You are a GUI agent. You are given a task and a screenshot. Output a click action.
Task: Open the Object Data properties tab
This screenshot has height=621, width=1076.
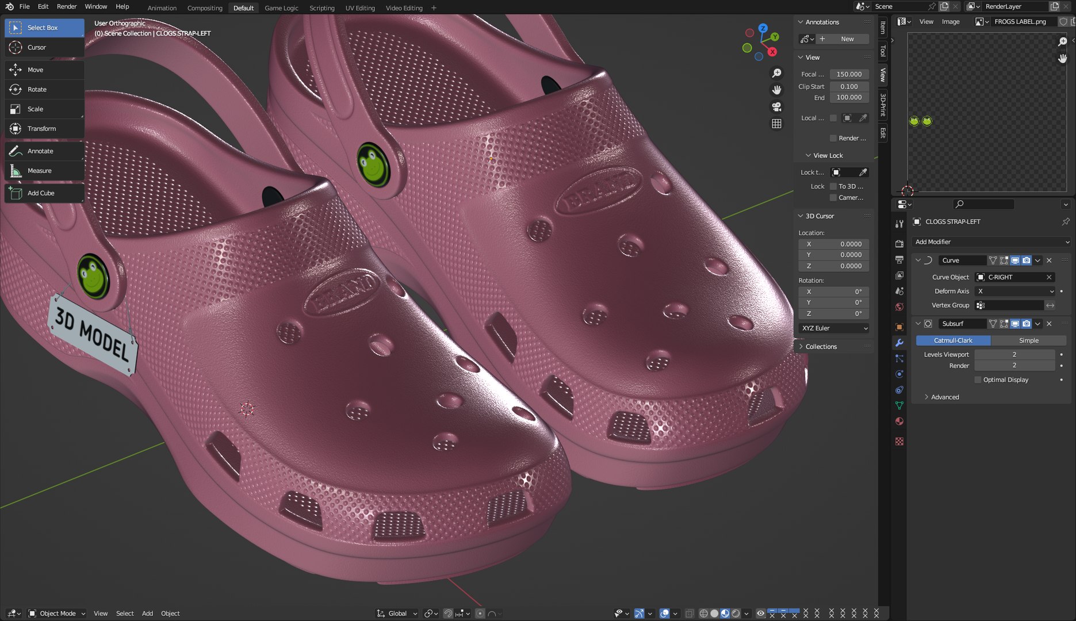[x=899, y=405]
